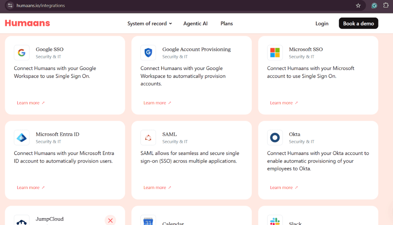Click the Microsoft SSO logo icon
393x225 pixels.
click(x=275, y=53)
